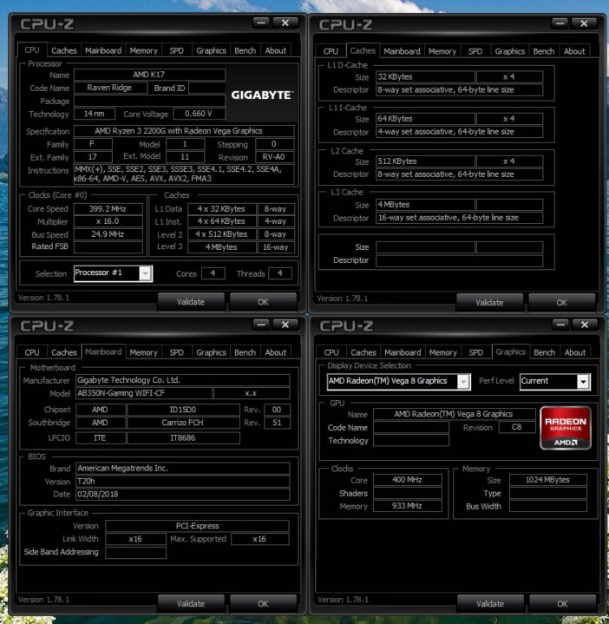The width and height of the screenshot is (609, 624).
Task: Close the top-left CPU-Z window
Action: [x=285, y=23]
